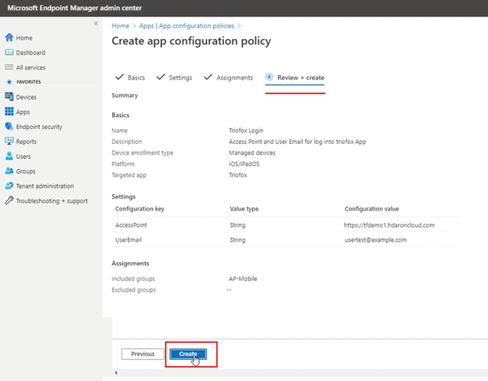Image resolution: width=488 pixels, height=381 pixels.
Task: Select All services in sidebar
Action: [31, 67]
